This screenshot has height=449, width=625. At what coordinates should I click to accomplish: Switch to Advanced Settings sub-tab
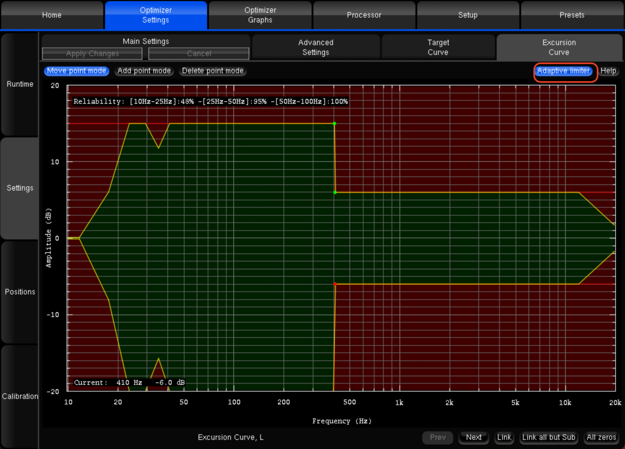click(x=316, y=47)
